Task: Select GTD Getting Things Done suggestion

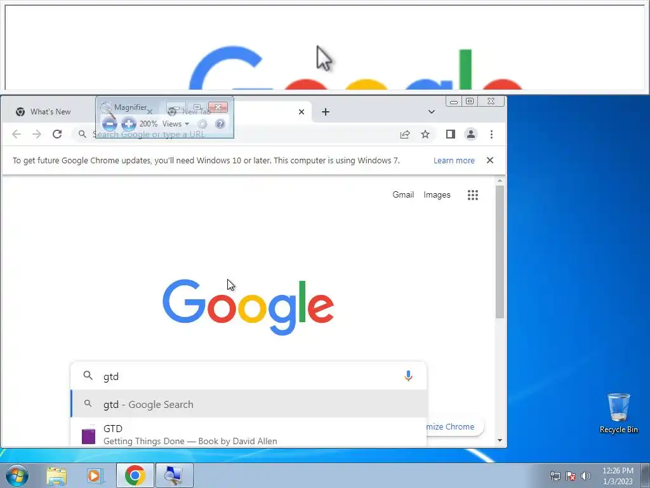Action: tap(249, 433)
